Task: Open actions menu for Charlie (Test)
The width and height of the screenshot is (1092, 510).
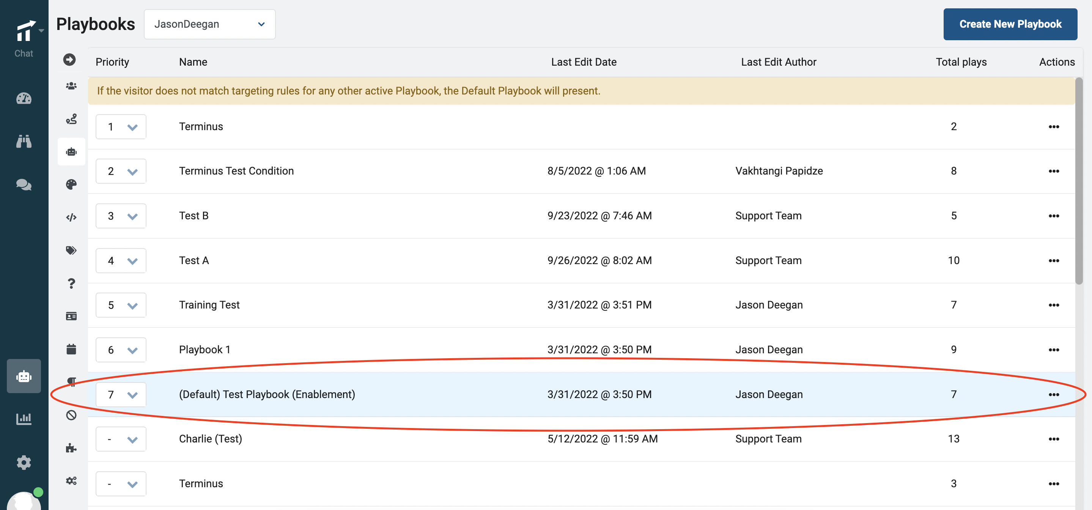Action: (x=1054, y=439)
